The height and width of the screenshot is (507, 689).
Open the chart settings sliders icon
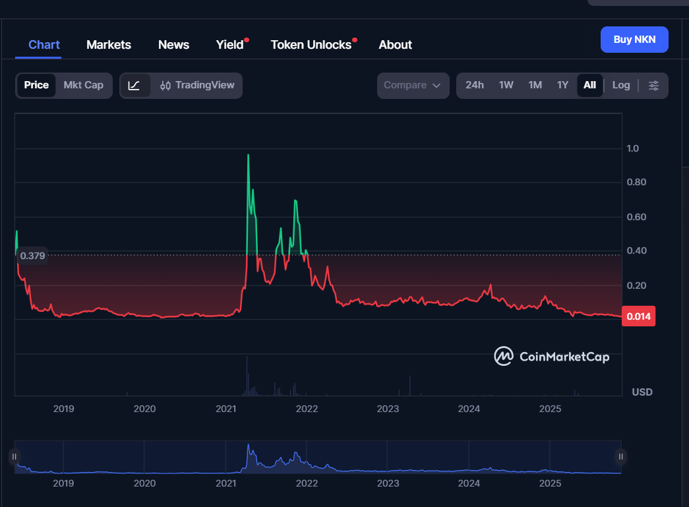(653, 85)
